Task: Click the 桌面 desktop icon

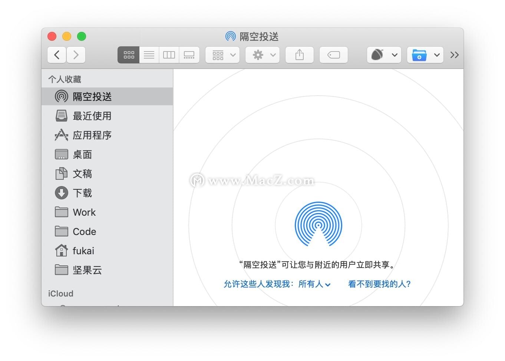Action: [62, 154]
